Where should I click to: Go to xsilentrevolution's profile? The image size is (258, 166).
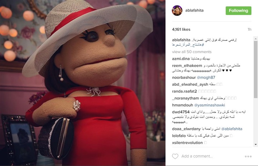click(187, 143)
